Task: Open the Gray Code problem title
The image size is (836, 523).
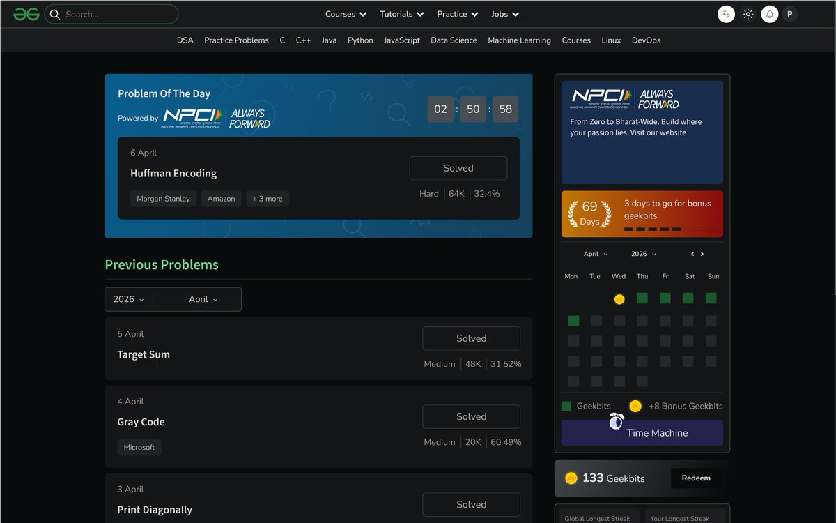Action: (141, 422)
